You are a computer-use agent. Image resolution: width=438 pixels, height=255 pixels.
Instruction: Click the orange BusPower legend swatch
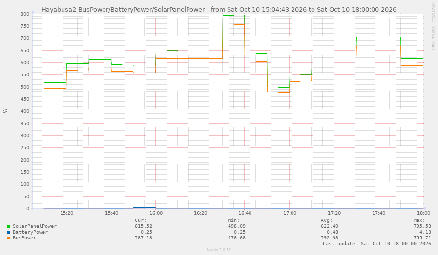(x=8, y=238)
